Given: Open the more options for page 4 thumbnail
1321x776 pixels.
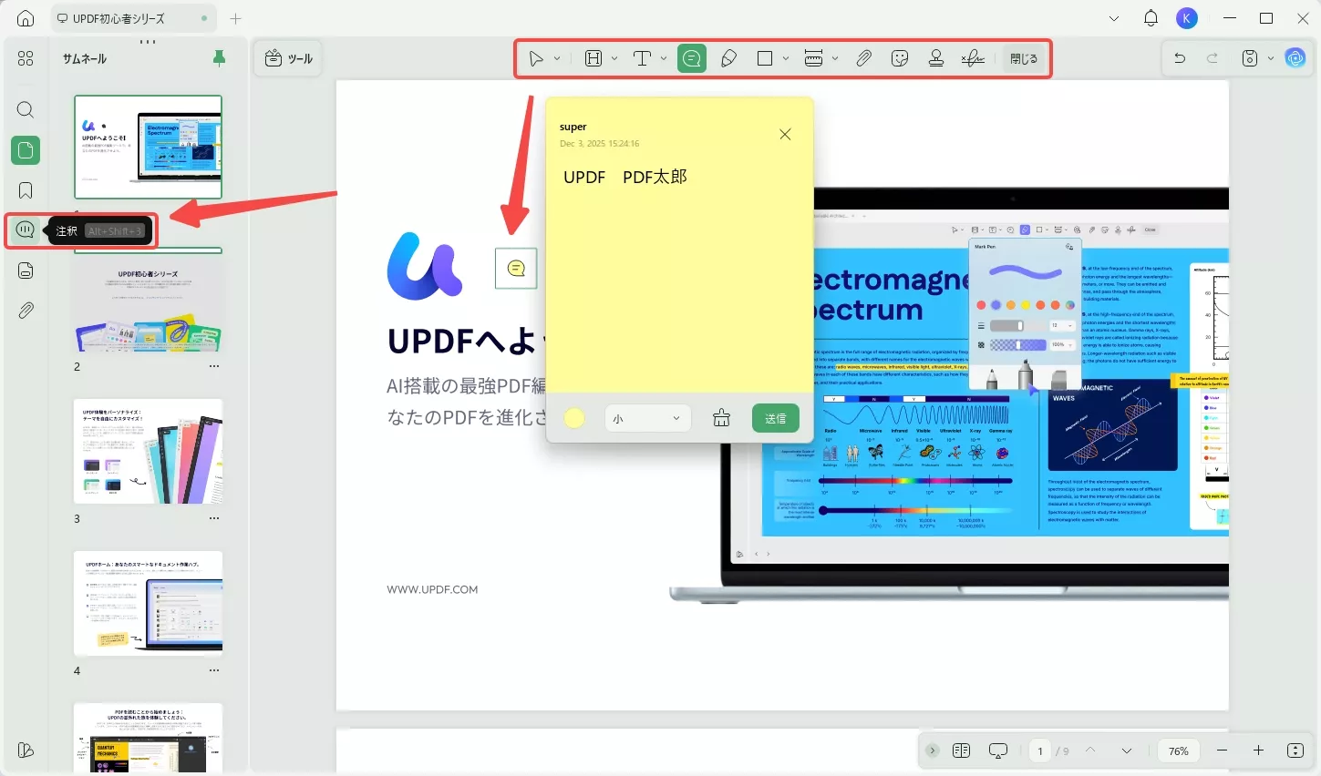Looking at the screenshot, I should (x=214, y=670).
